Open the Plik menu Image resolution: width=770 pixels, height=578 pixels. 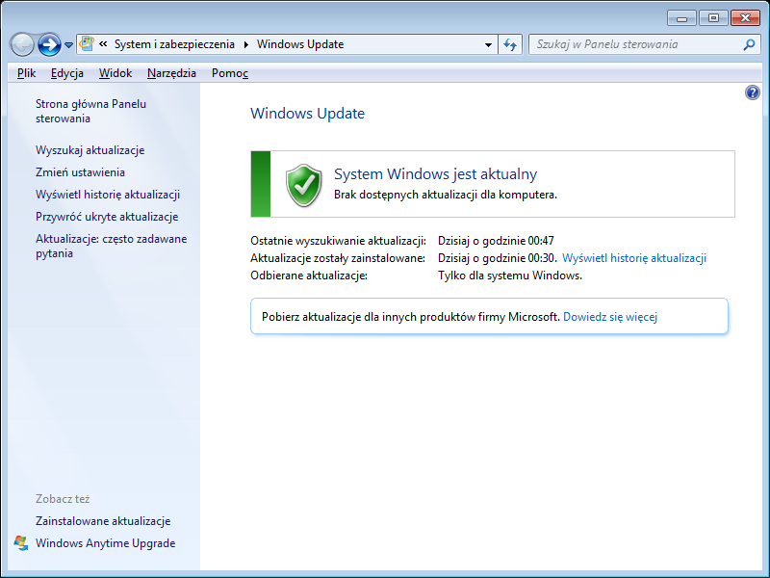click(x=26, y=73)
